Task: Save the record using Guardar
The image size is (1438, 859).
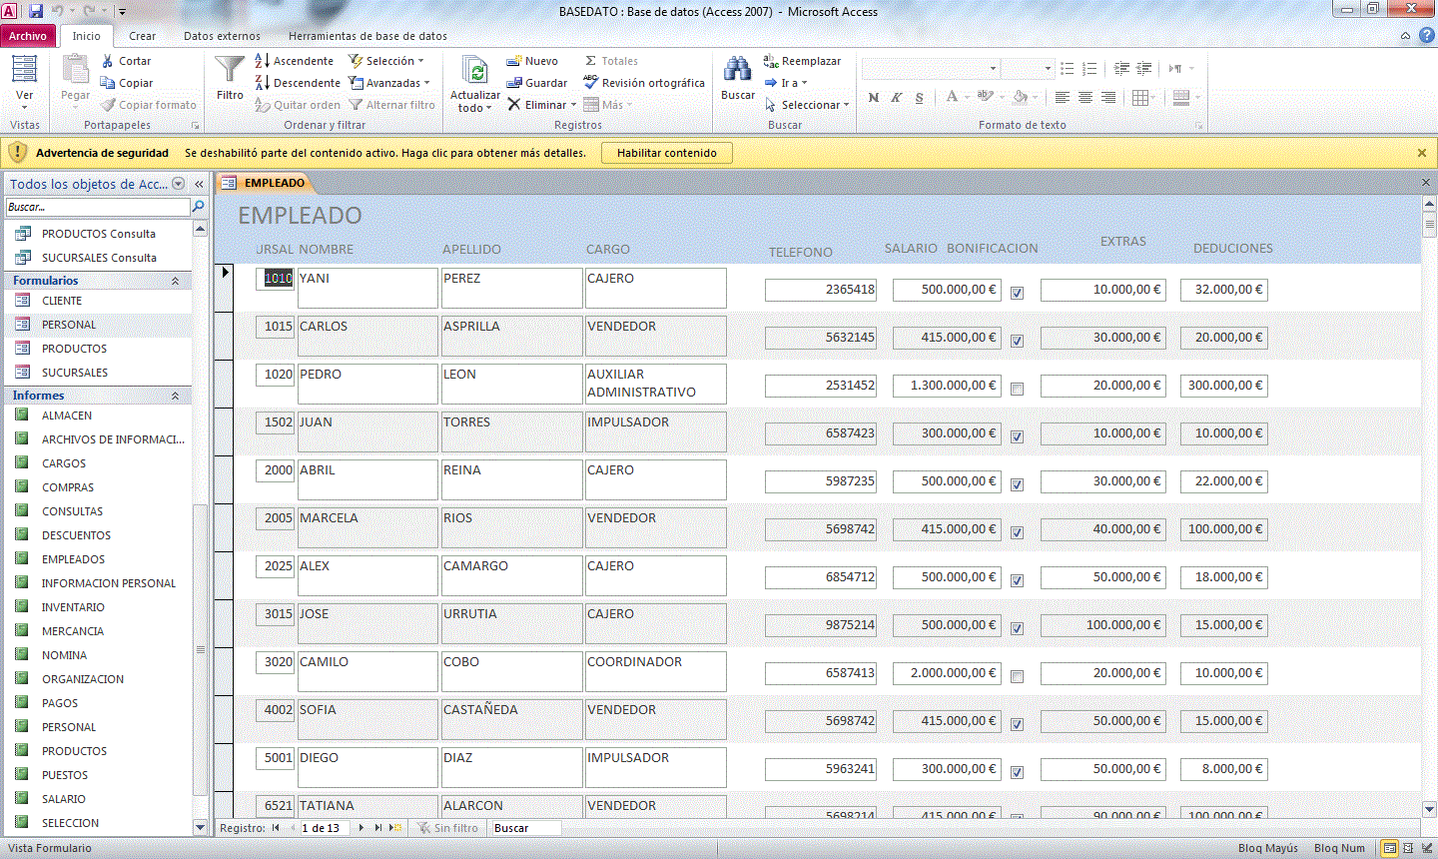Action: pos(537,82)
